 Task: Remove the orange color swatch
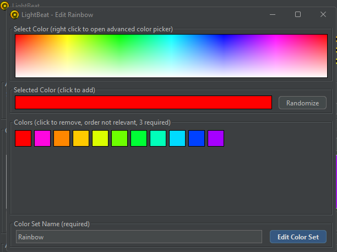click(62, 138)
